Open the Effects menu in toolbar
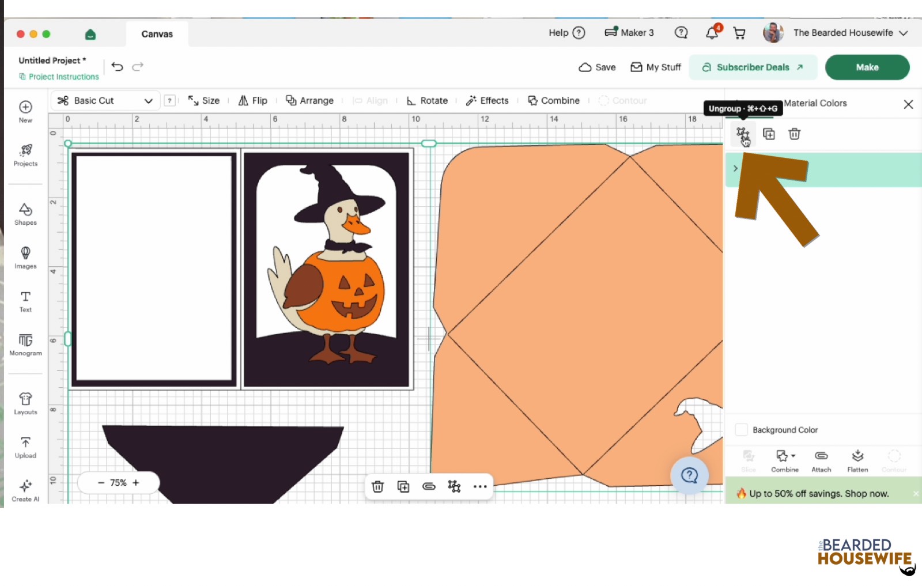922x586 pixels. point(487,100)
